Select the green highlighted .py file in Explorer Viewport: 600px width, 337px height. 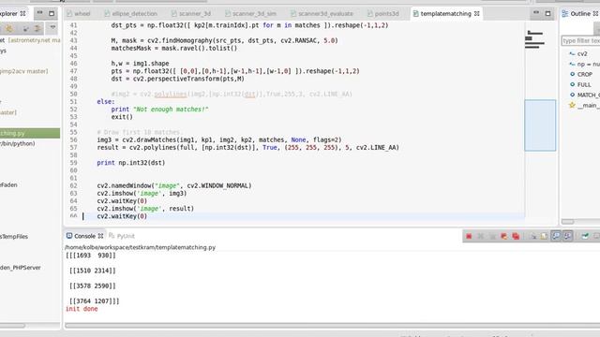(30, 133)
